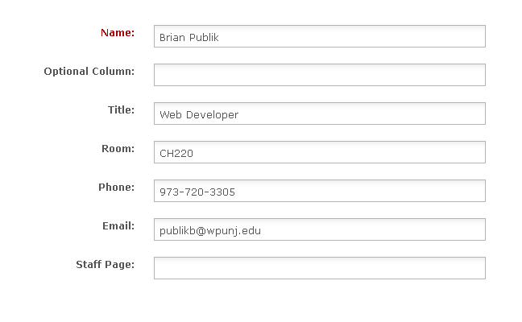
Task: Click the Title label text
Action: coord(121,110)
